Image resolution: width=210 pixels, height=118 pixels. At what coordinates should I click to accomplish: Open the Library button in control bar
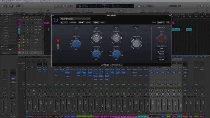click(2, 6)
